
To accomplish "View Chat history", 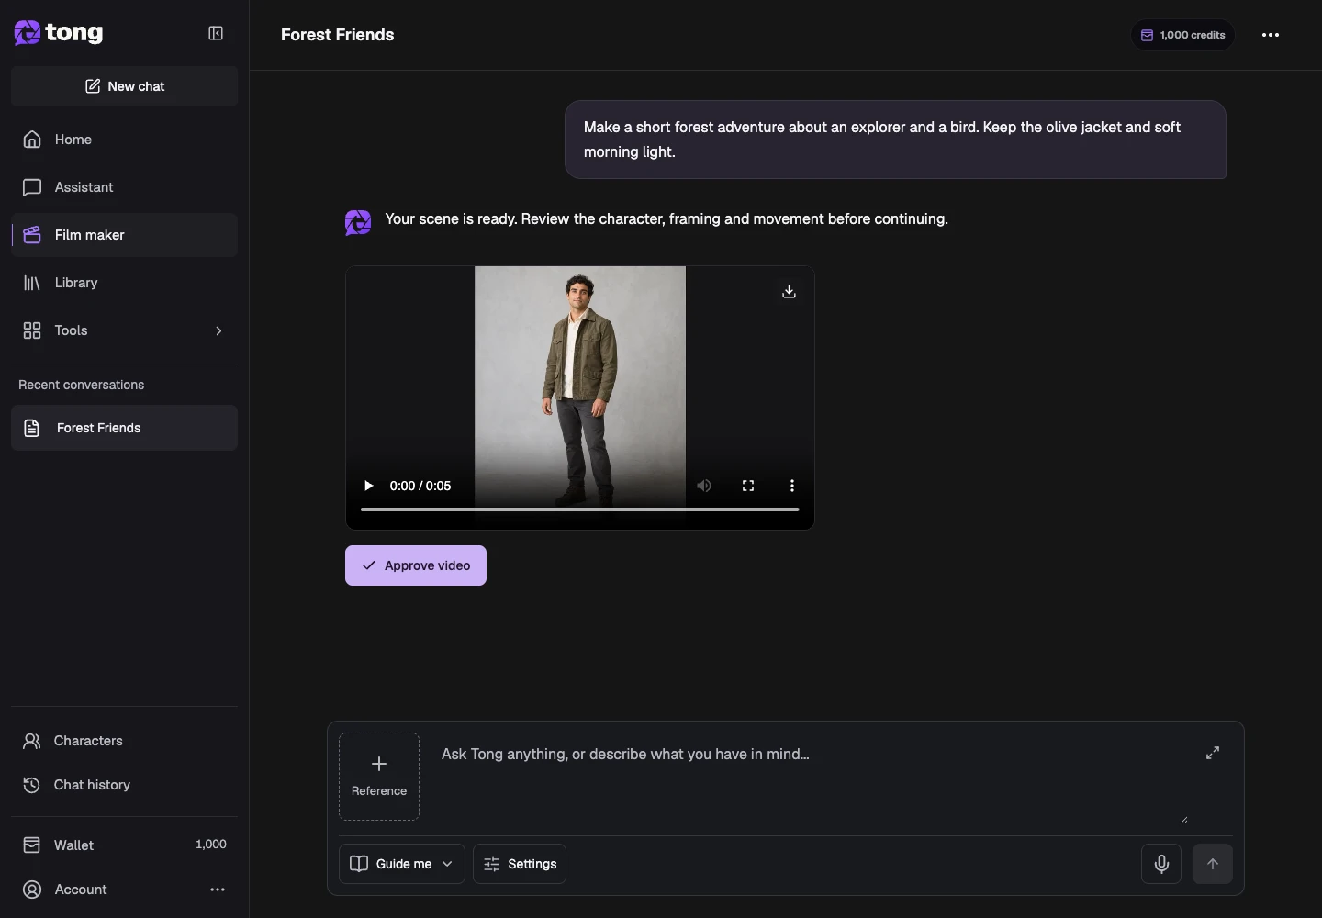I will click(x=125, y=785).
